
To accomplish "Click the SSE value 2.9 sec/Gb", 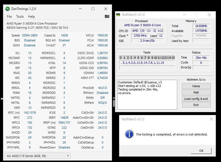I will [148, 41].
